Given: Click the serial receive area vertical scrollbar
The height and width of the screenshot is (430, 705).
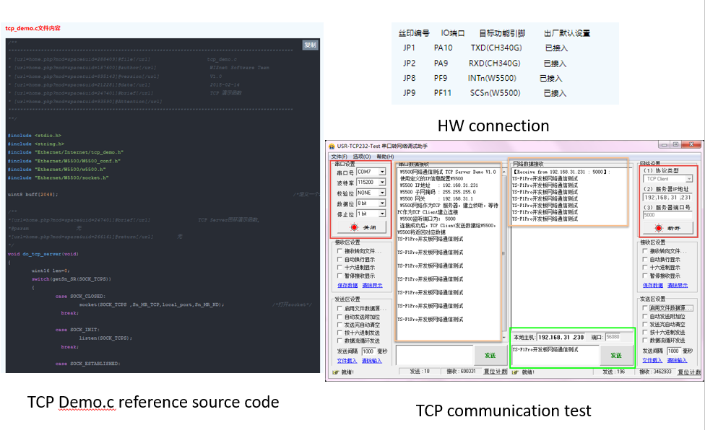Looking at the screenshot, I should [x=503, y=254].
